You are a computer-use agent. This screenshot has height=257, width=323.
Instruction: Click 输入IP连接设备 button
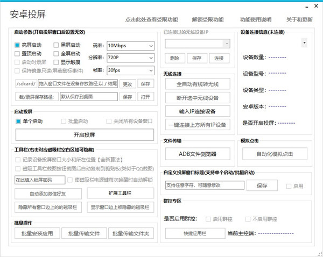[198, 111]
